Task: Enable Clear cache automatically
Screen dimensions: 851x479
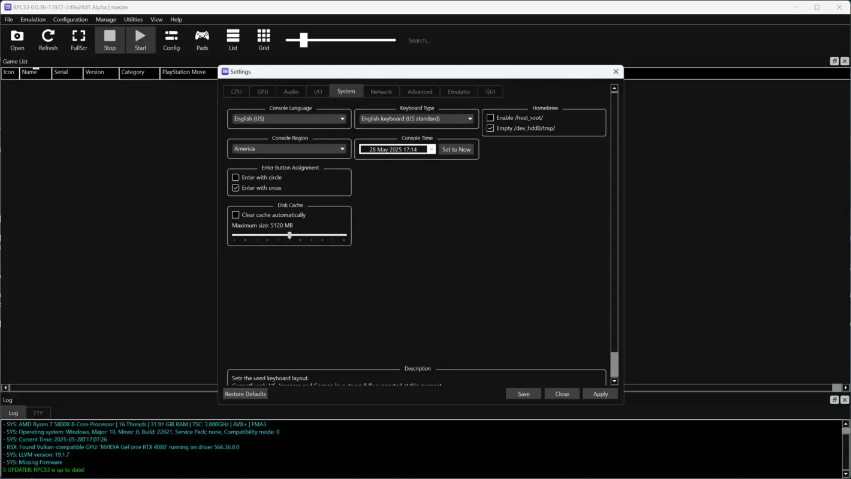Action: [236, 214]
